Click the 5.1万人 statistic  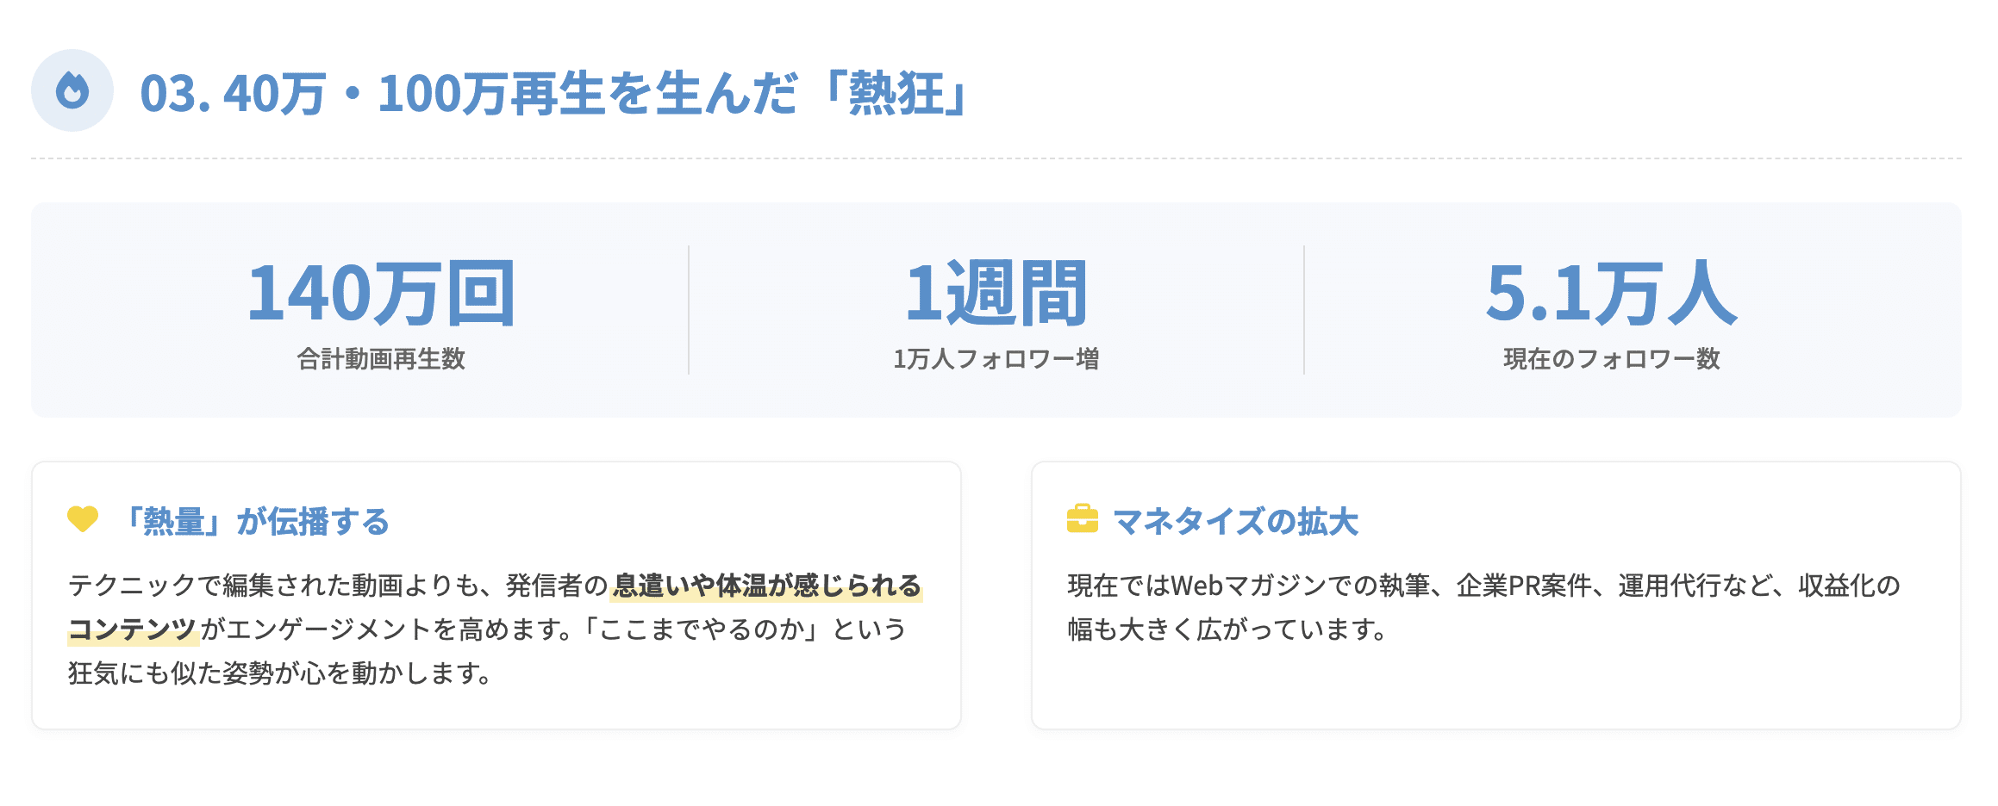1611,293
